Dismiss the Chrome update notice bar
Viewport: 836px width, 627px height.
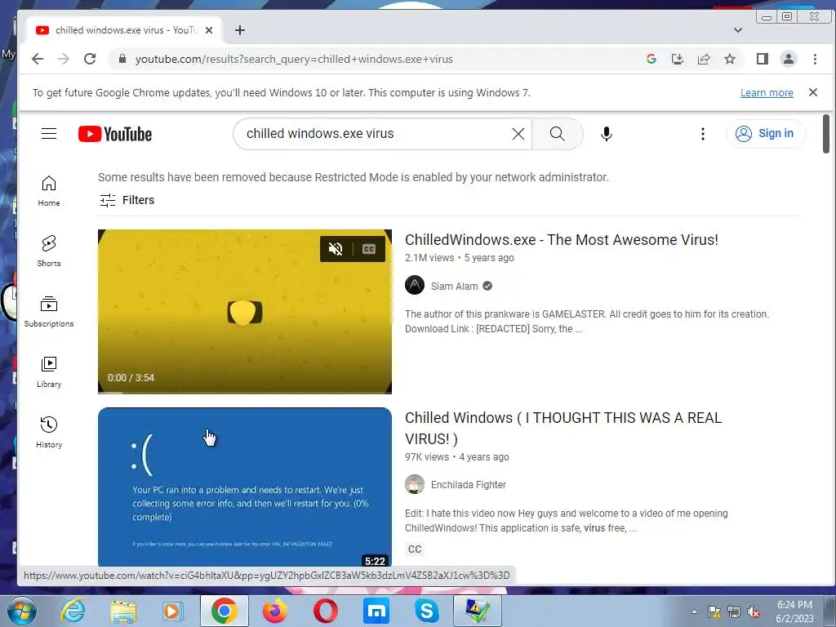coord(813,92)
